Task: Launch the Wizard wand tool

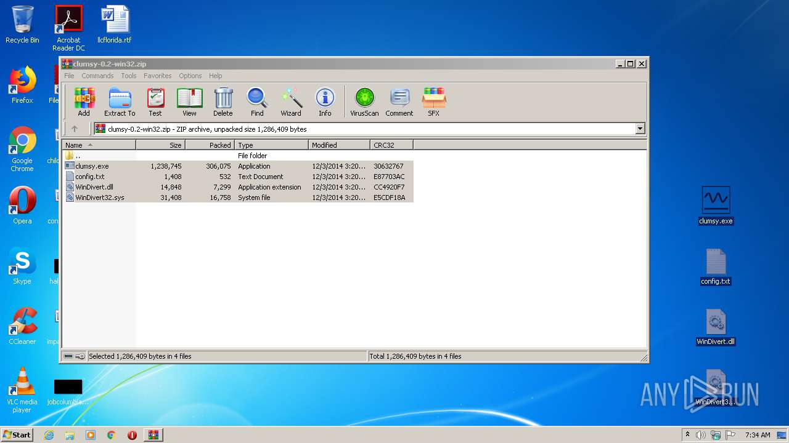Action: pos(291,102)
